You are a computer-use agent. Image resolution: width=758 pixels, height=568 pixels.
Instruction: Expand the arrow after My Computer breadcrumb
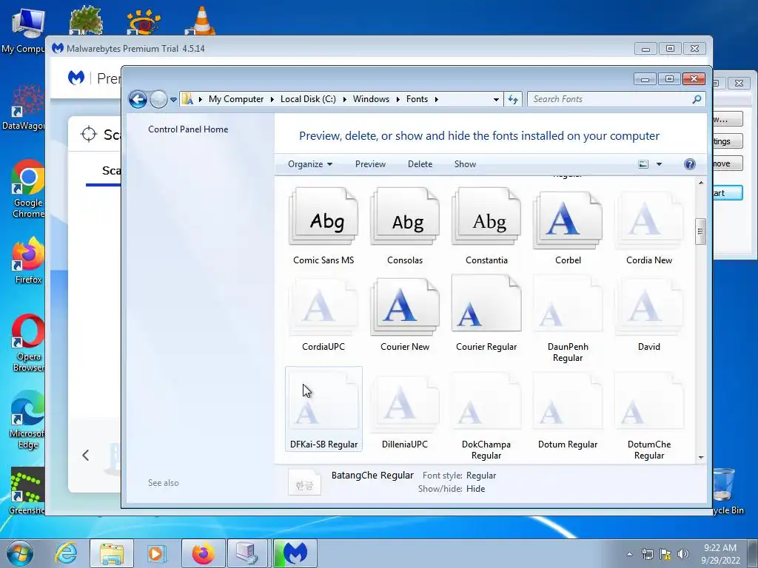tap(272, 99)
